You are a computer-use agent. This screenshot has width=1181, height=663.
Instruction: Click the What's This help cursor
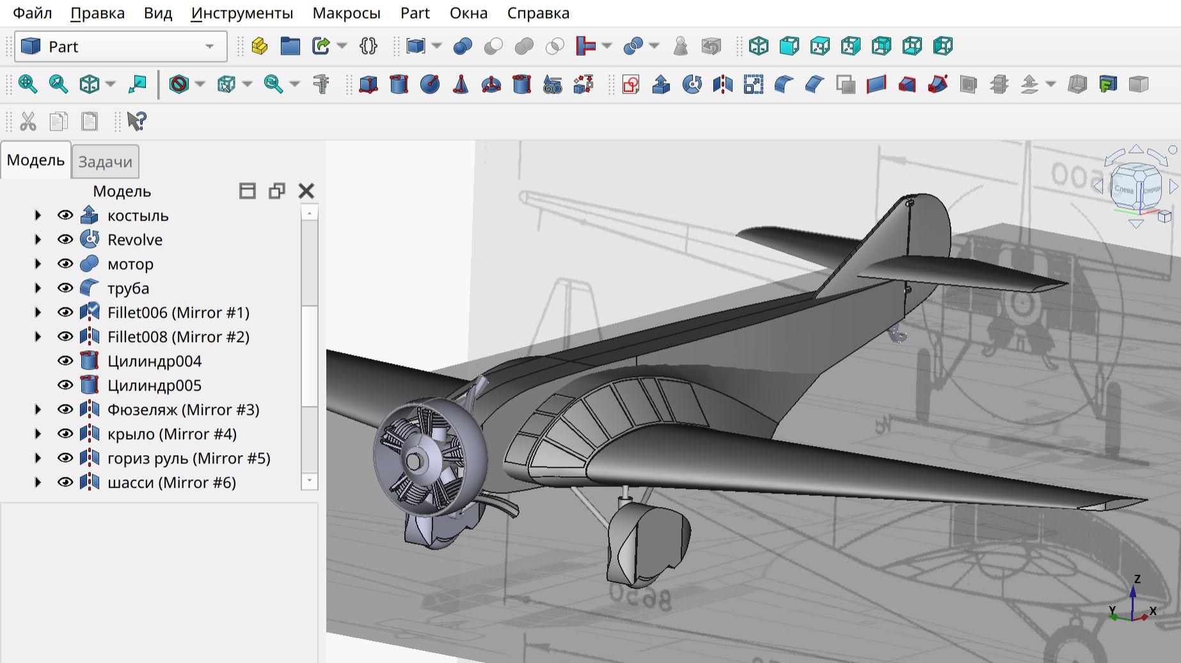pyautogui.click(x=136, y=121)
